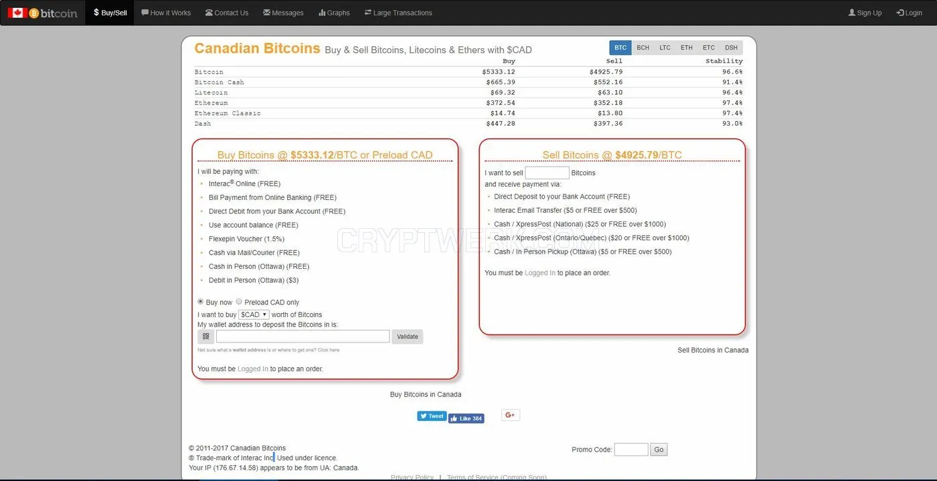Choose Interac Email Transfer payout option

566,210
